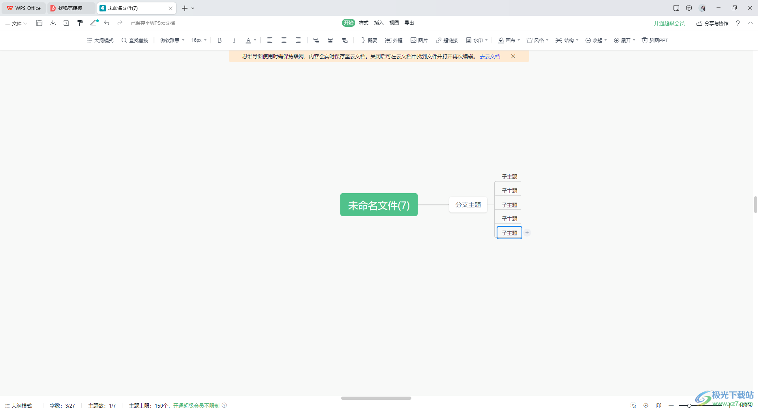Open the 文件 menu

click(x=16, y=23)
